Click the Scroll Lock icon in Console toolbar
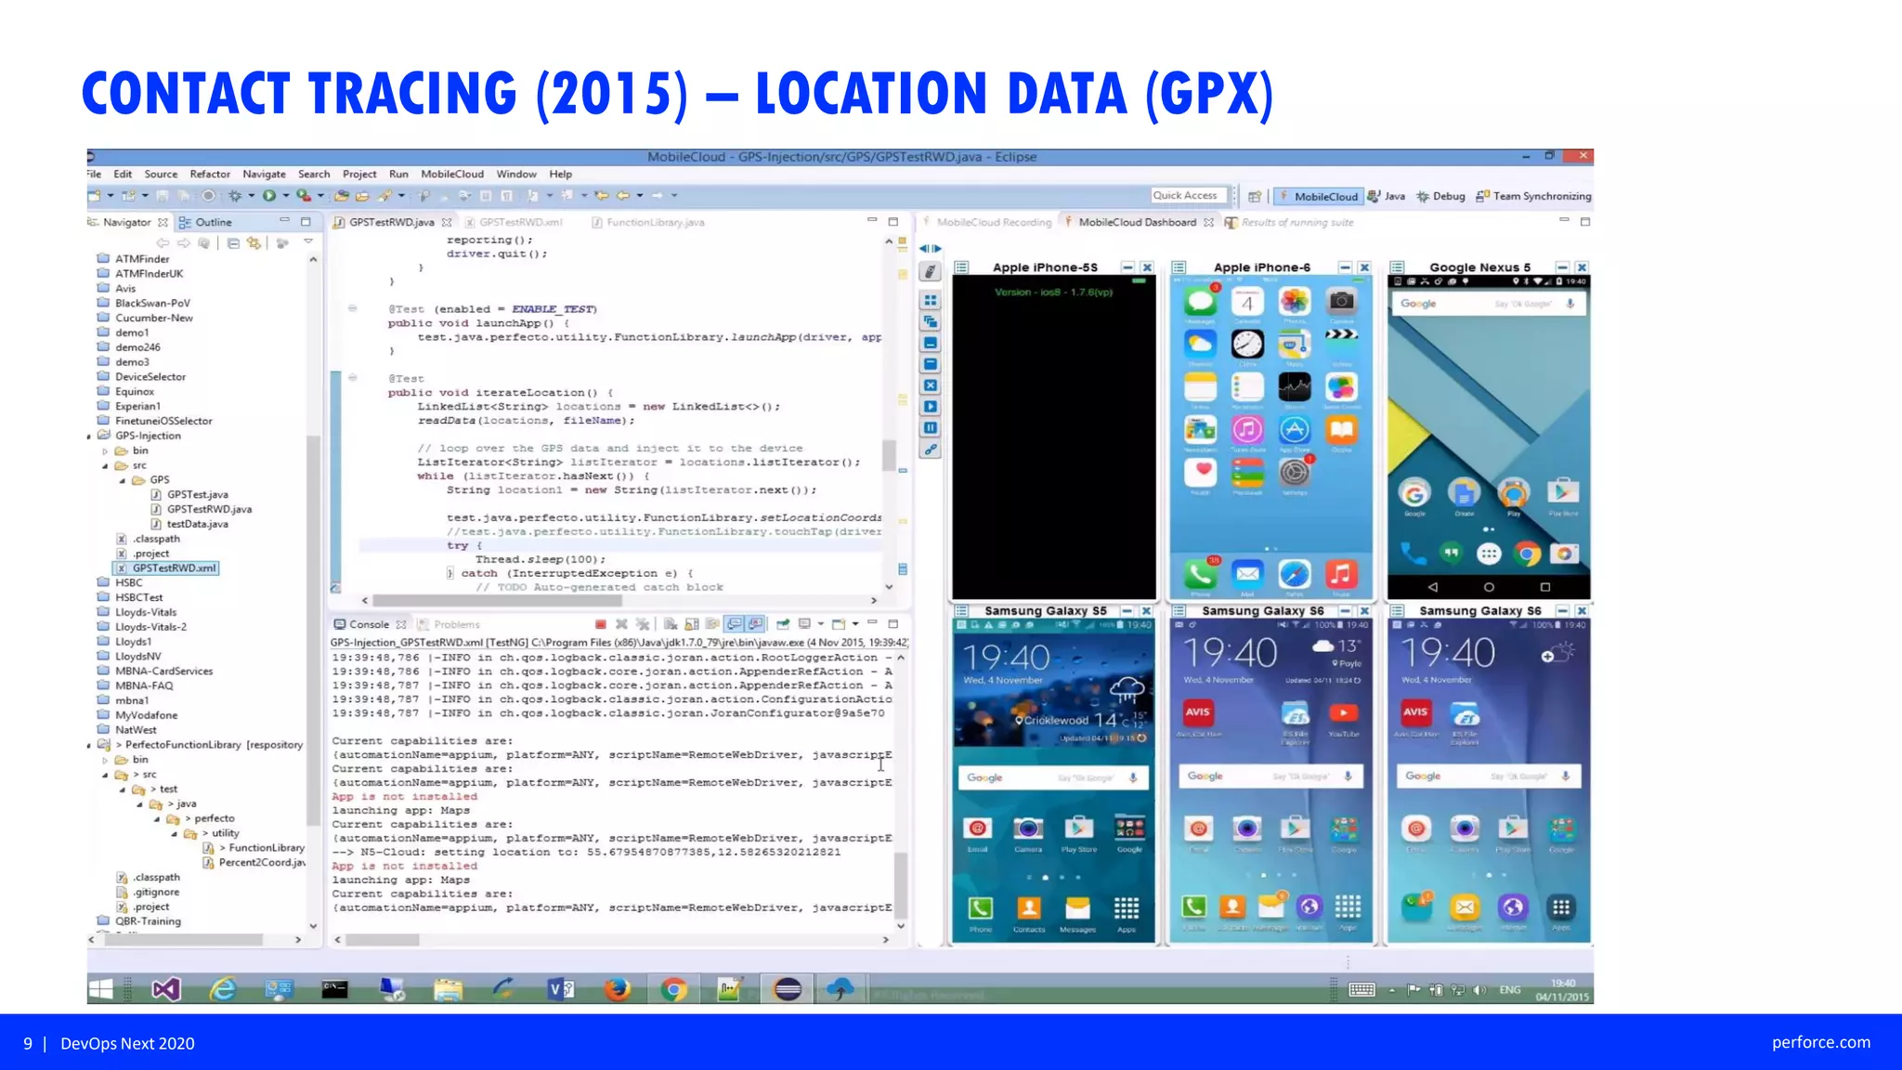The height and width of the screenshot is (1070, 1902). pyautogui.click(x=692, y=624)
